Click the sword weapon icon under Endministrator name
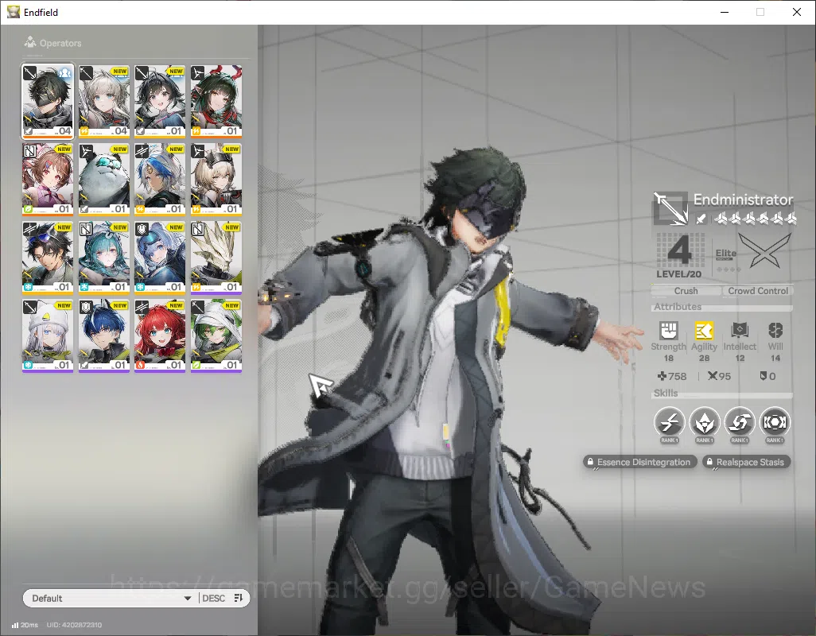The image size is (816, 636). [701, 219]
